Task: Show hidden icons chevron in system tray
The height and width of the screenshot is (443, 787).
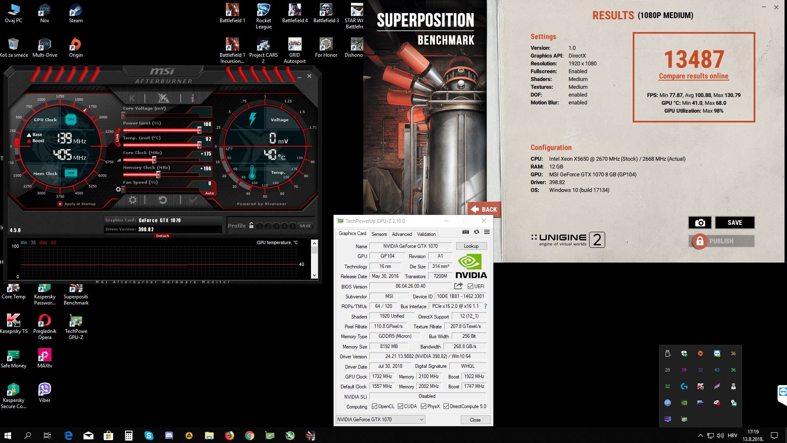Action: 700,436
